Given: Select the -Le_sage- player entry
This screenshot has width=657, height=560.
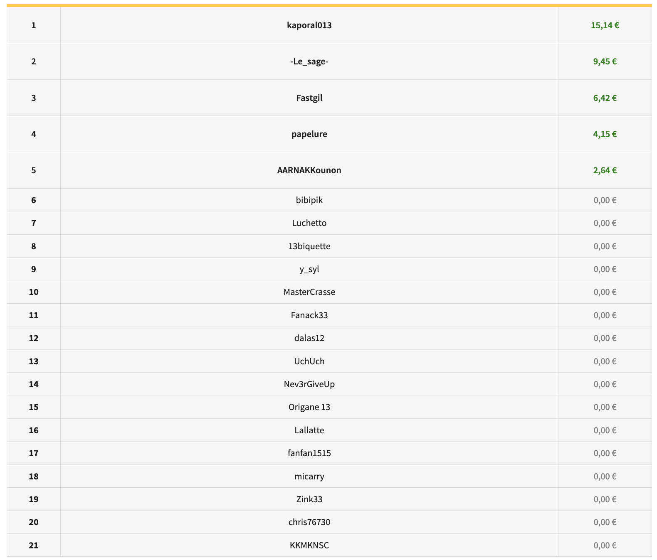Looking at the screenshot, I should (x=309, y=61).
